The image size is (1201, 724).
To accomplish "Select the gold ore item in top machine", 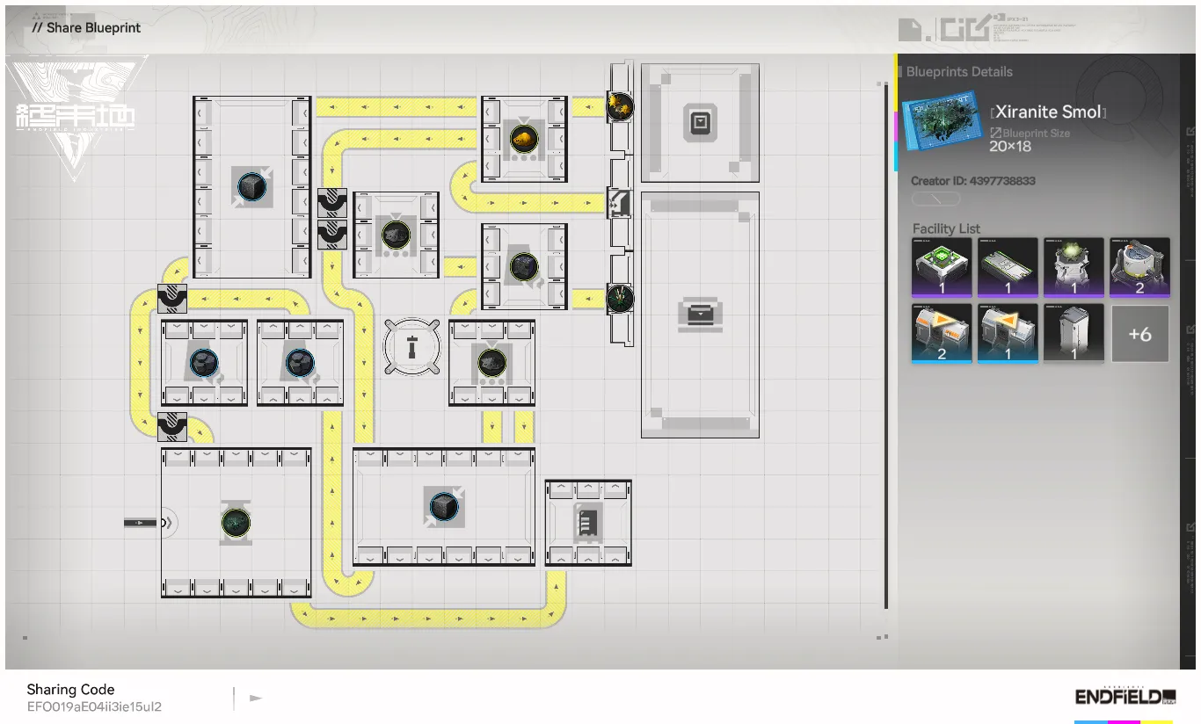I will [524, 139].
